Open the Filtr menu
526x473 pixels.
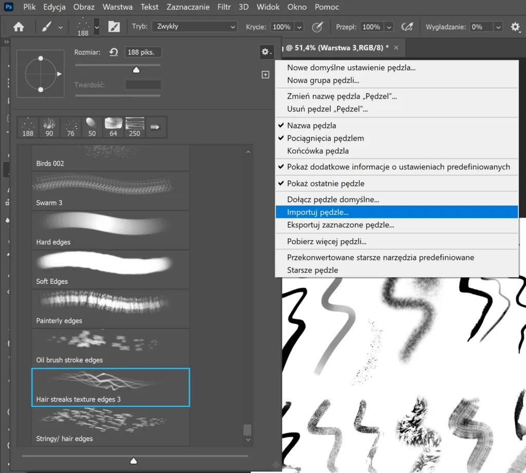pyautogui.click(x=224, y=7)
